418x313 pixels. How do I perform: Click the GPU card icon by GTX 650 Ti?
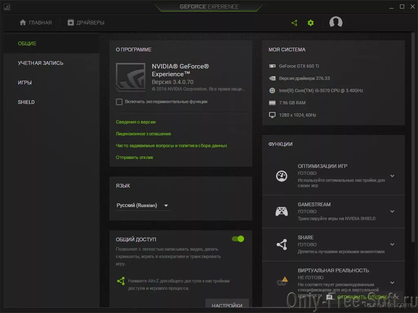[272, 66]
